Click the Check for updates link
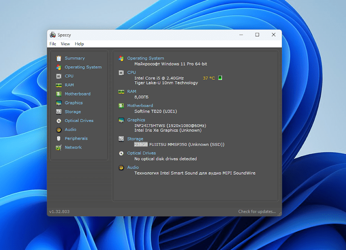Image resolution: width=346 pixels, height=250 pixels. pos(257,211)
